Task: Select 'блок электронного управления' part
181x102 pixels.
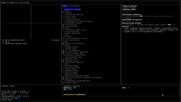Action: tap(76, 52)
